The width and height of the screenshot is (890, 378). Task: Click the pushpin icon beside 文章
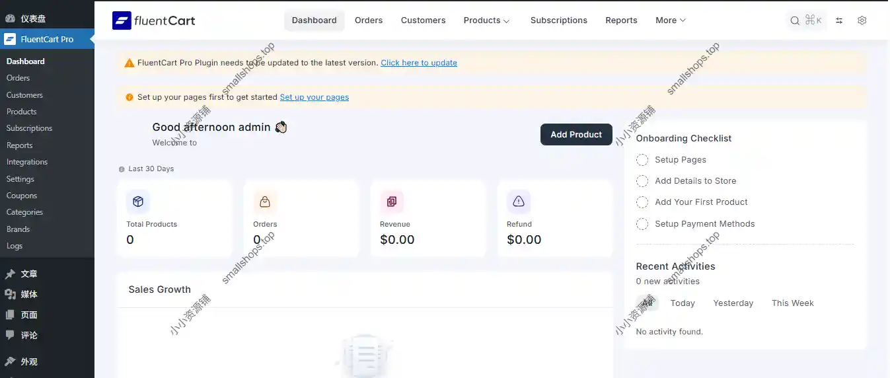(x=10, y=274)
